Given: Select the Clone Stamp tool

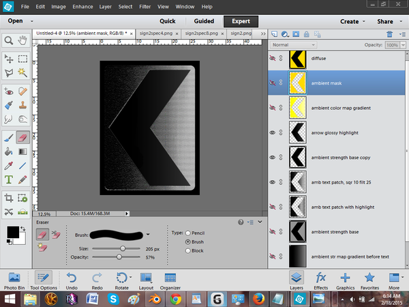Looking at the screenshot, I should pos(23,106).
